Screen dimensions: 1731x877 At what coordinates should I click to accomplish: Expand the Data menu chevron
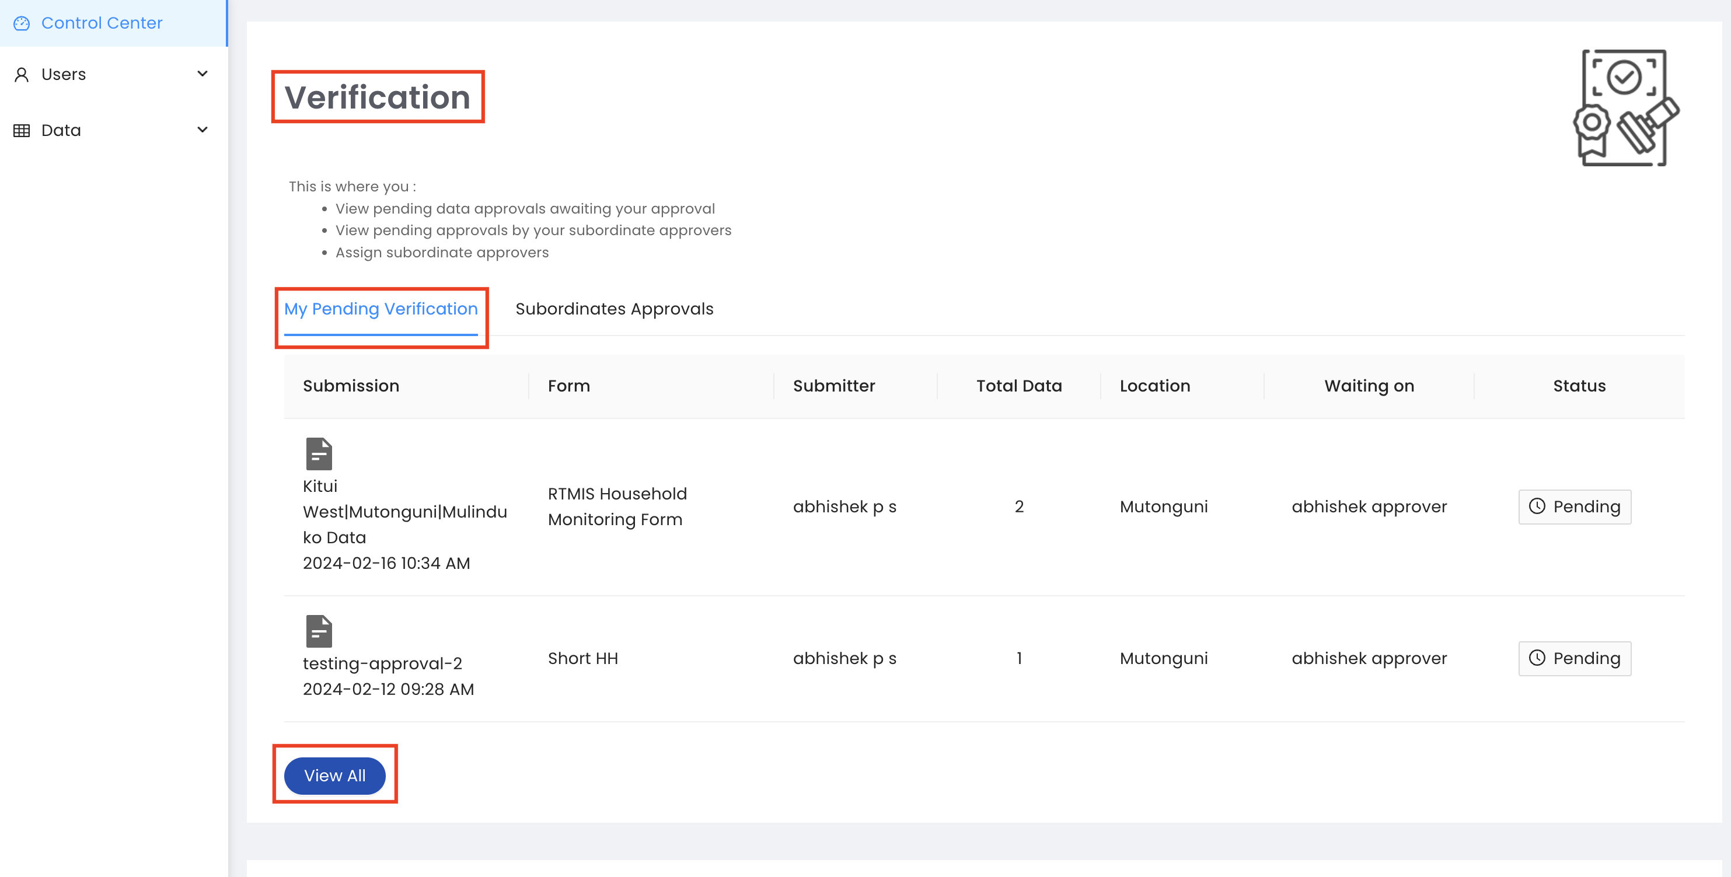click(203, 130)
